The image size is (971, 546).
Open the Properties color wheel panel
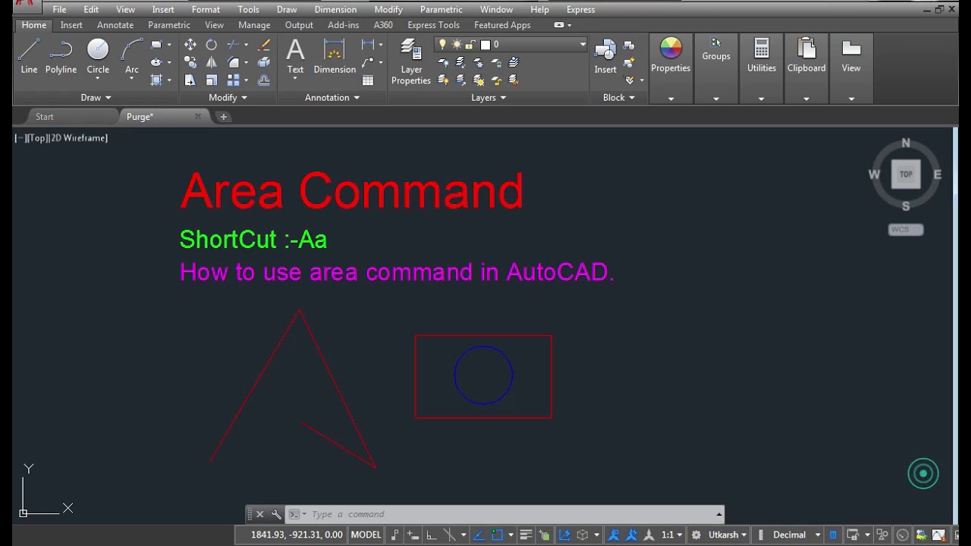pos(671,55)
